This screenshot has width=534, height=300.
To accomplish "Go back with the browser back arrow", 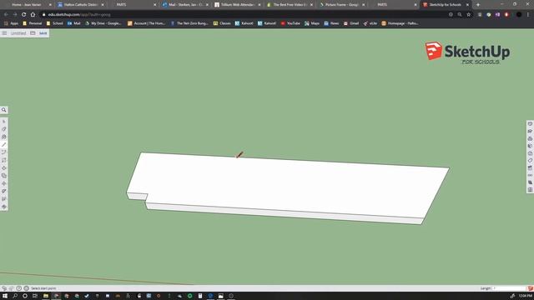I will (6, 15).
